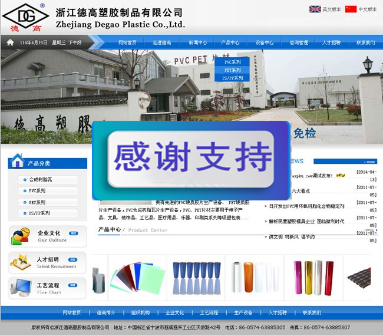Open PVC系列 in sidebar categories
The height and width of the screenshot is (336, 383).
pos(48,190)
